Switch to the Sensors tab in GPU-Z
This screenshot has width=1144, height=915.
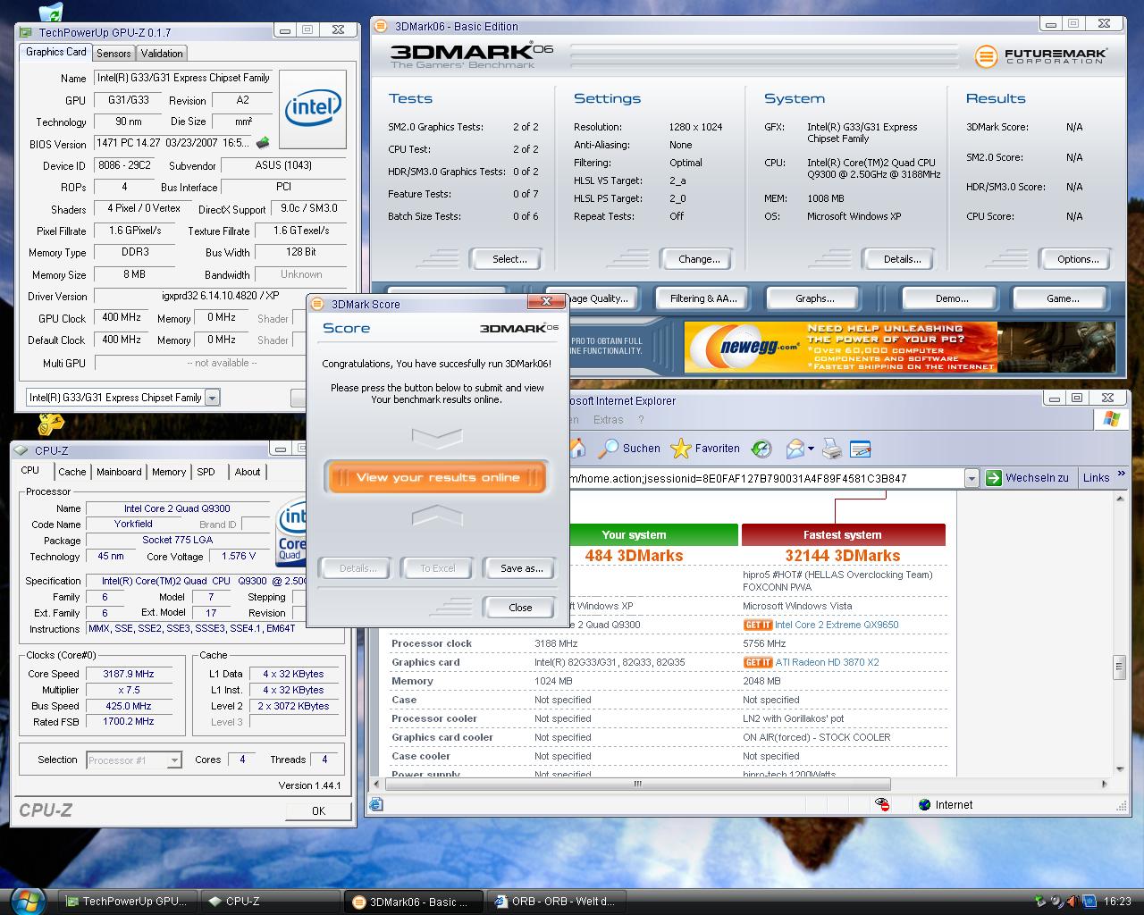(x=114, y=54)
